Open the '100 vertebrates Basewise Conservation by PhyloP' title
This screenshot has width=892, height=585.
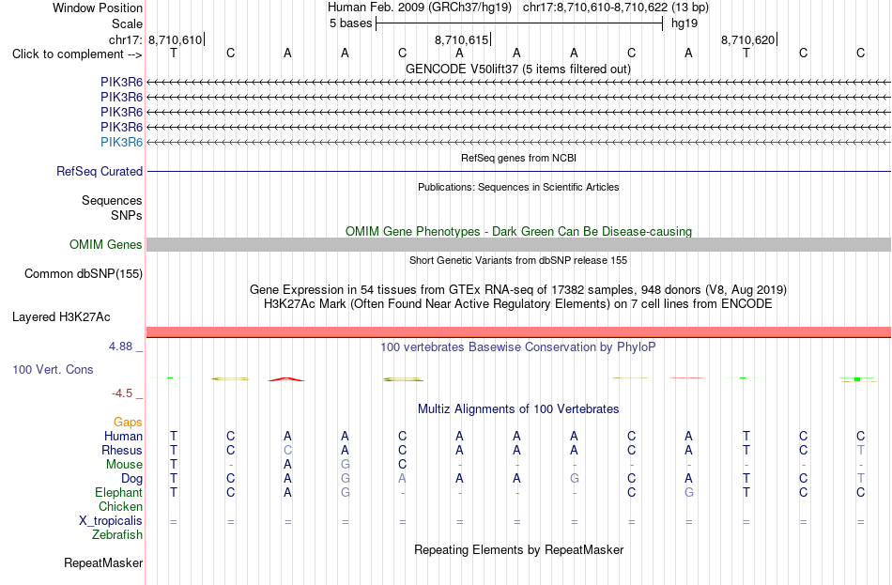pyautogui.click(x=518, y=347)
